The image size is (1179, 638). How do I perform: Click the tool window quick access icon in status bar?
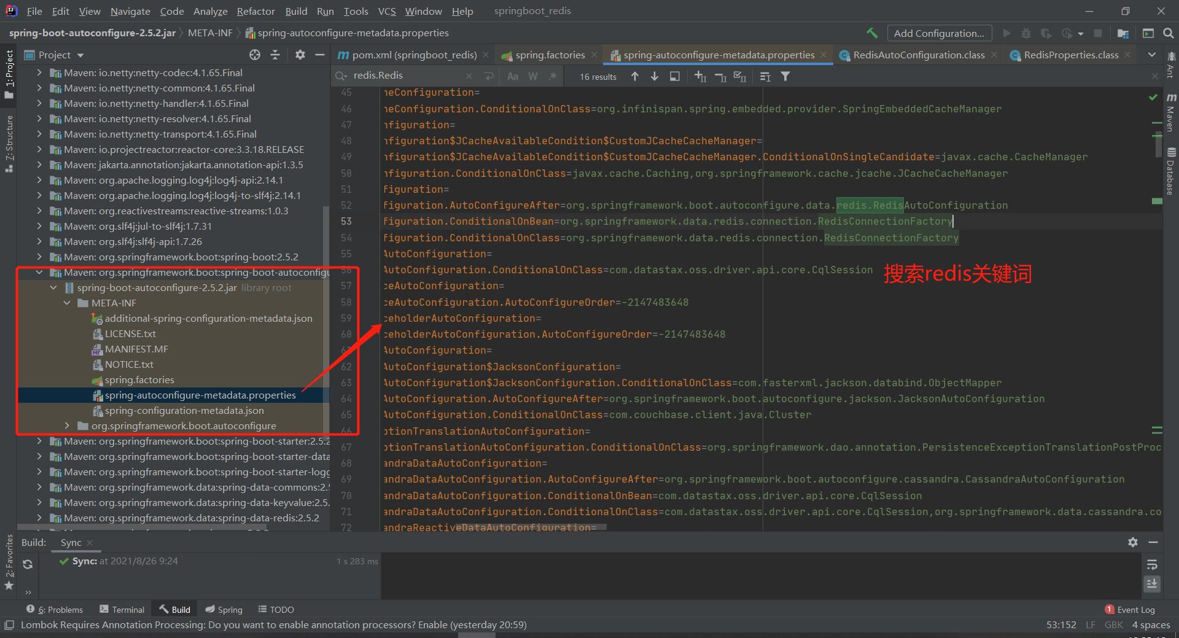9,625
